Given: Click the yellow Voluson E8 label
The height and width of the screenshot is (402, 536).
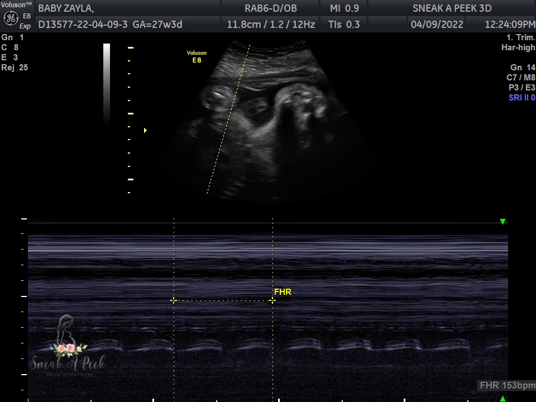Looking at the screenshot, I should pos(197,57).
